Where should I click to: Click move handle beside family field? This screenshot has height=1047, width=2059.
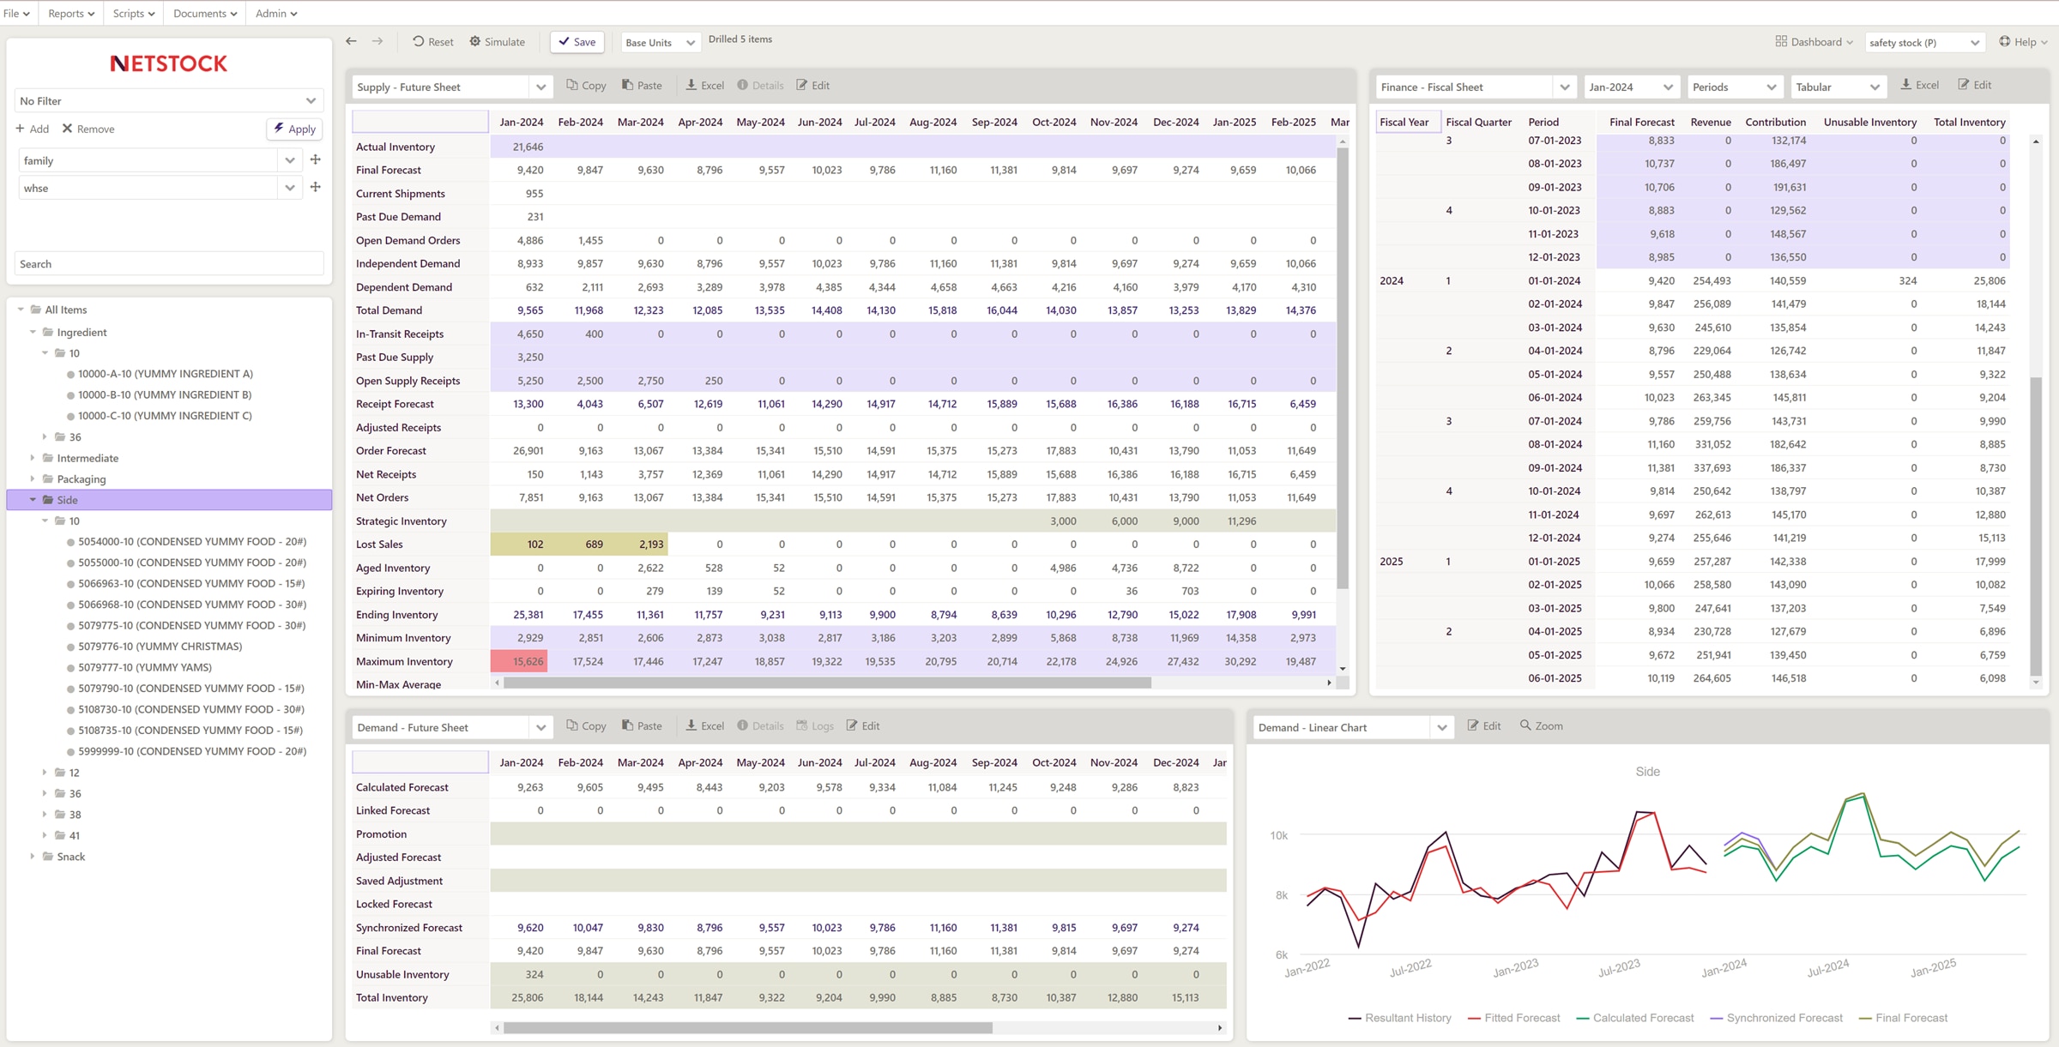click(316, 159)
